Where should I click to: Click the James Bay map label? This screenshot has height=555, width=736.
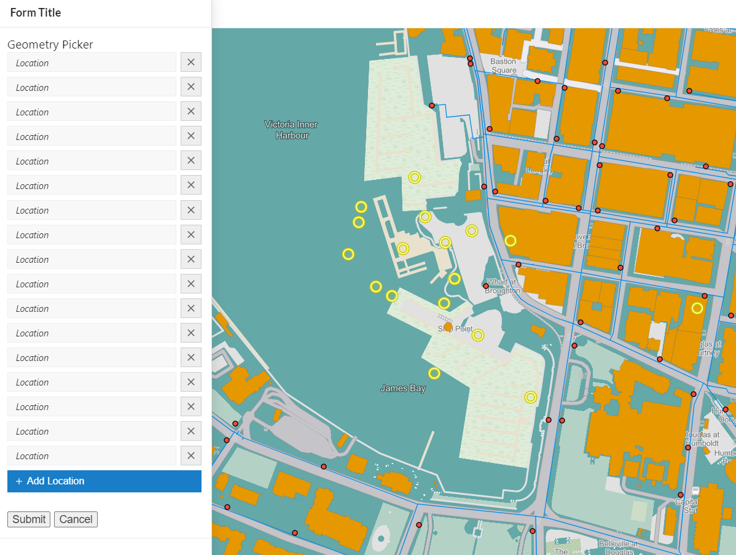pyautogui.click(x=403, y=388)
